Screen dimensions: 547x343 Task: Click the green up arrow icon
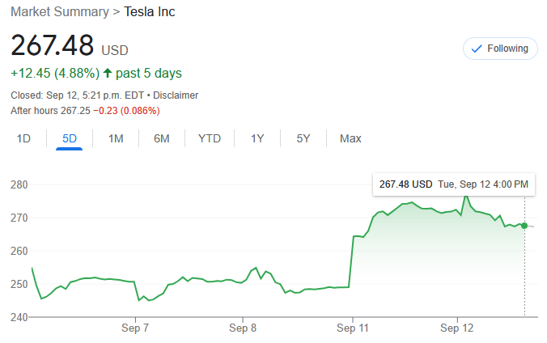pos(108,74)
